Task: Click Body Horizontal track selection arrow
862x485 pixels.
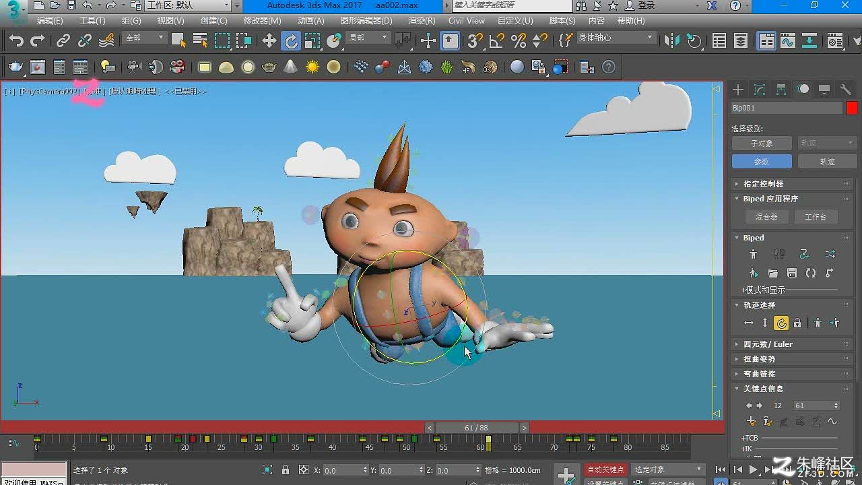Action: tap(749, 323)
